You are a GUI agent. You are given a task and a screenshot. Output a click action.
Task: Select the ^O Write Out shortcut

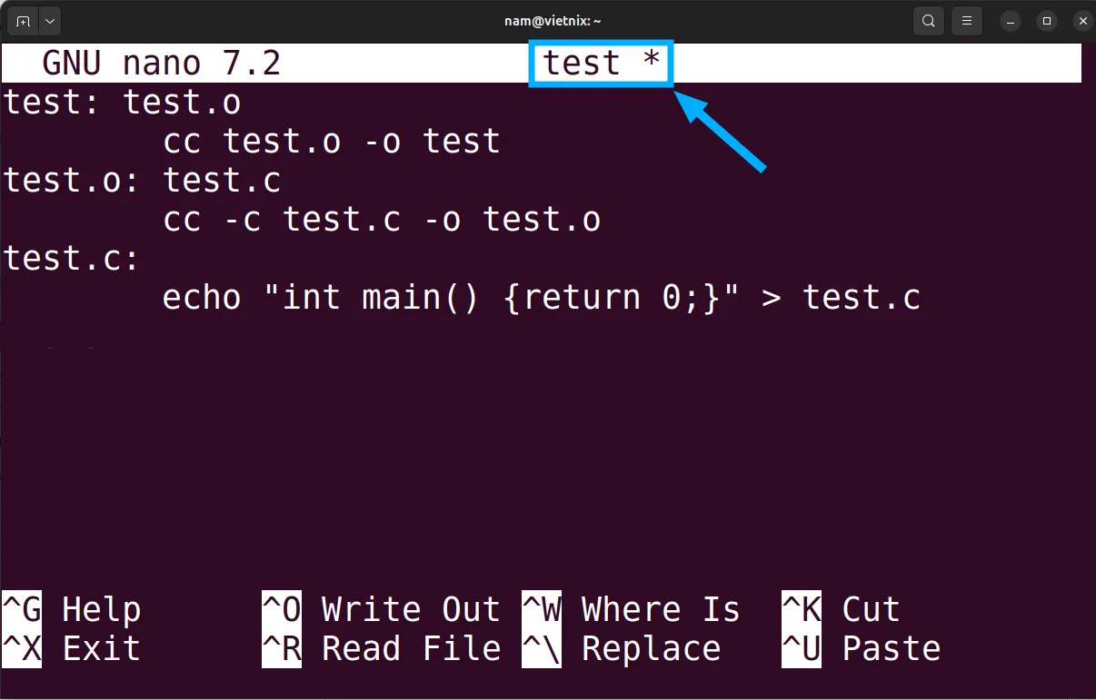tap(381, 609)
